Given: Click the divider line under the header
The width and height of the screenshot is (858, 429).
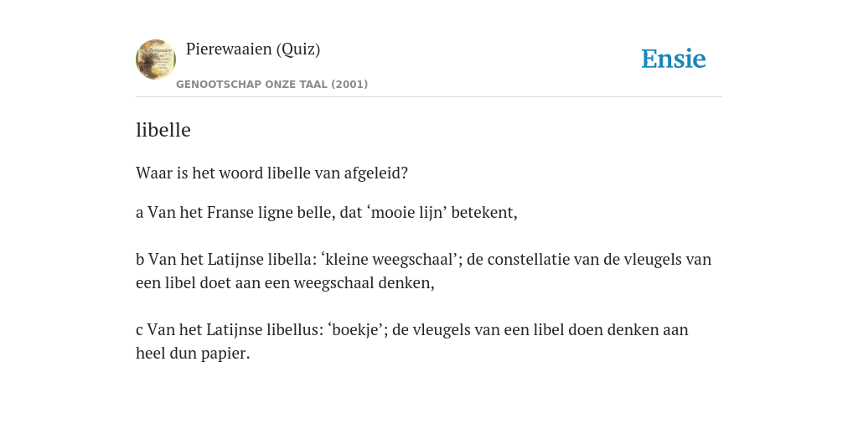Looking at the screenshot, I should [x=429, y=97].
